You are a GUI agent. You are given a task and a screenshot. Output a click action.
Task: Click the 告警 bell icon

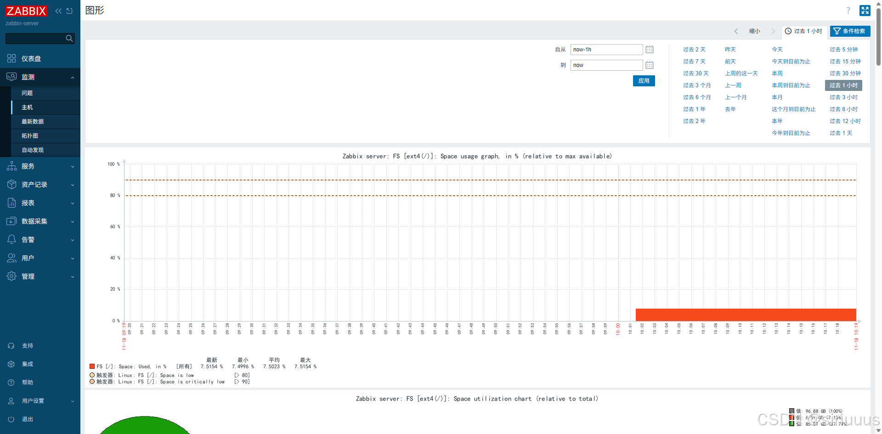(11, 240)
